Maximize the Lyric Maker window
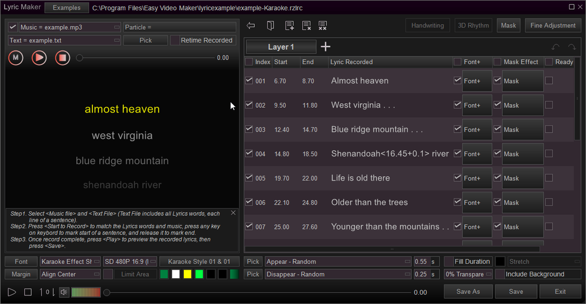This screenshot has width=586, height=304. (572, 7)
